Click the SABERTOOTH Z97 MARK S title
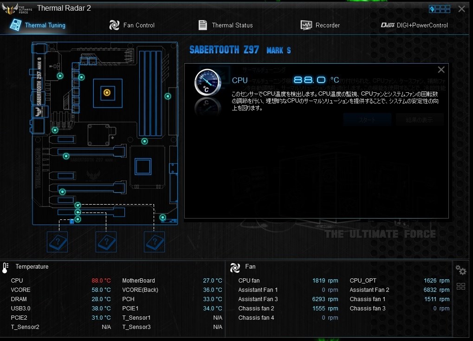Image resolution: width=473 pixels, height=341 pixels. [x=240, y=50]
